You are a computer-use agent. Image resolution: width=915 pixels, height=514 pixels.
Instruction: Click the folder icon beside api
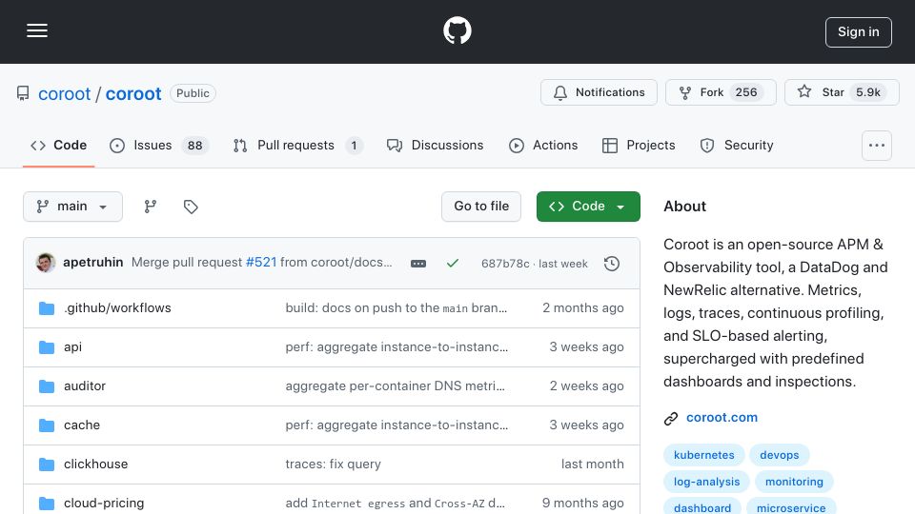coord(47,347)
